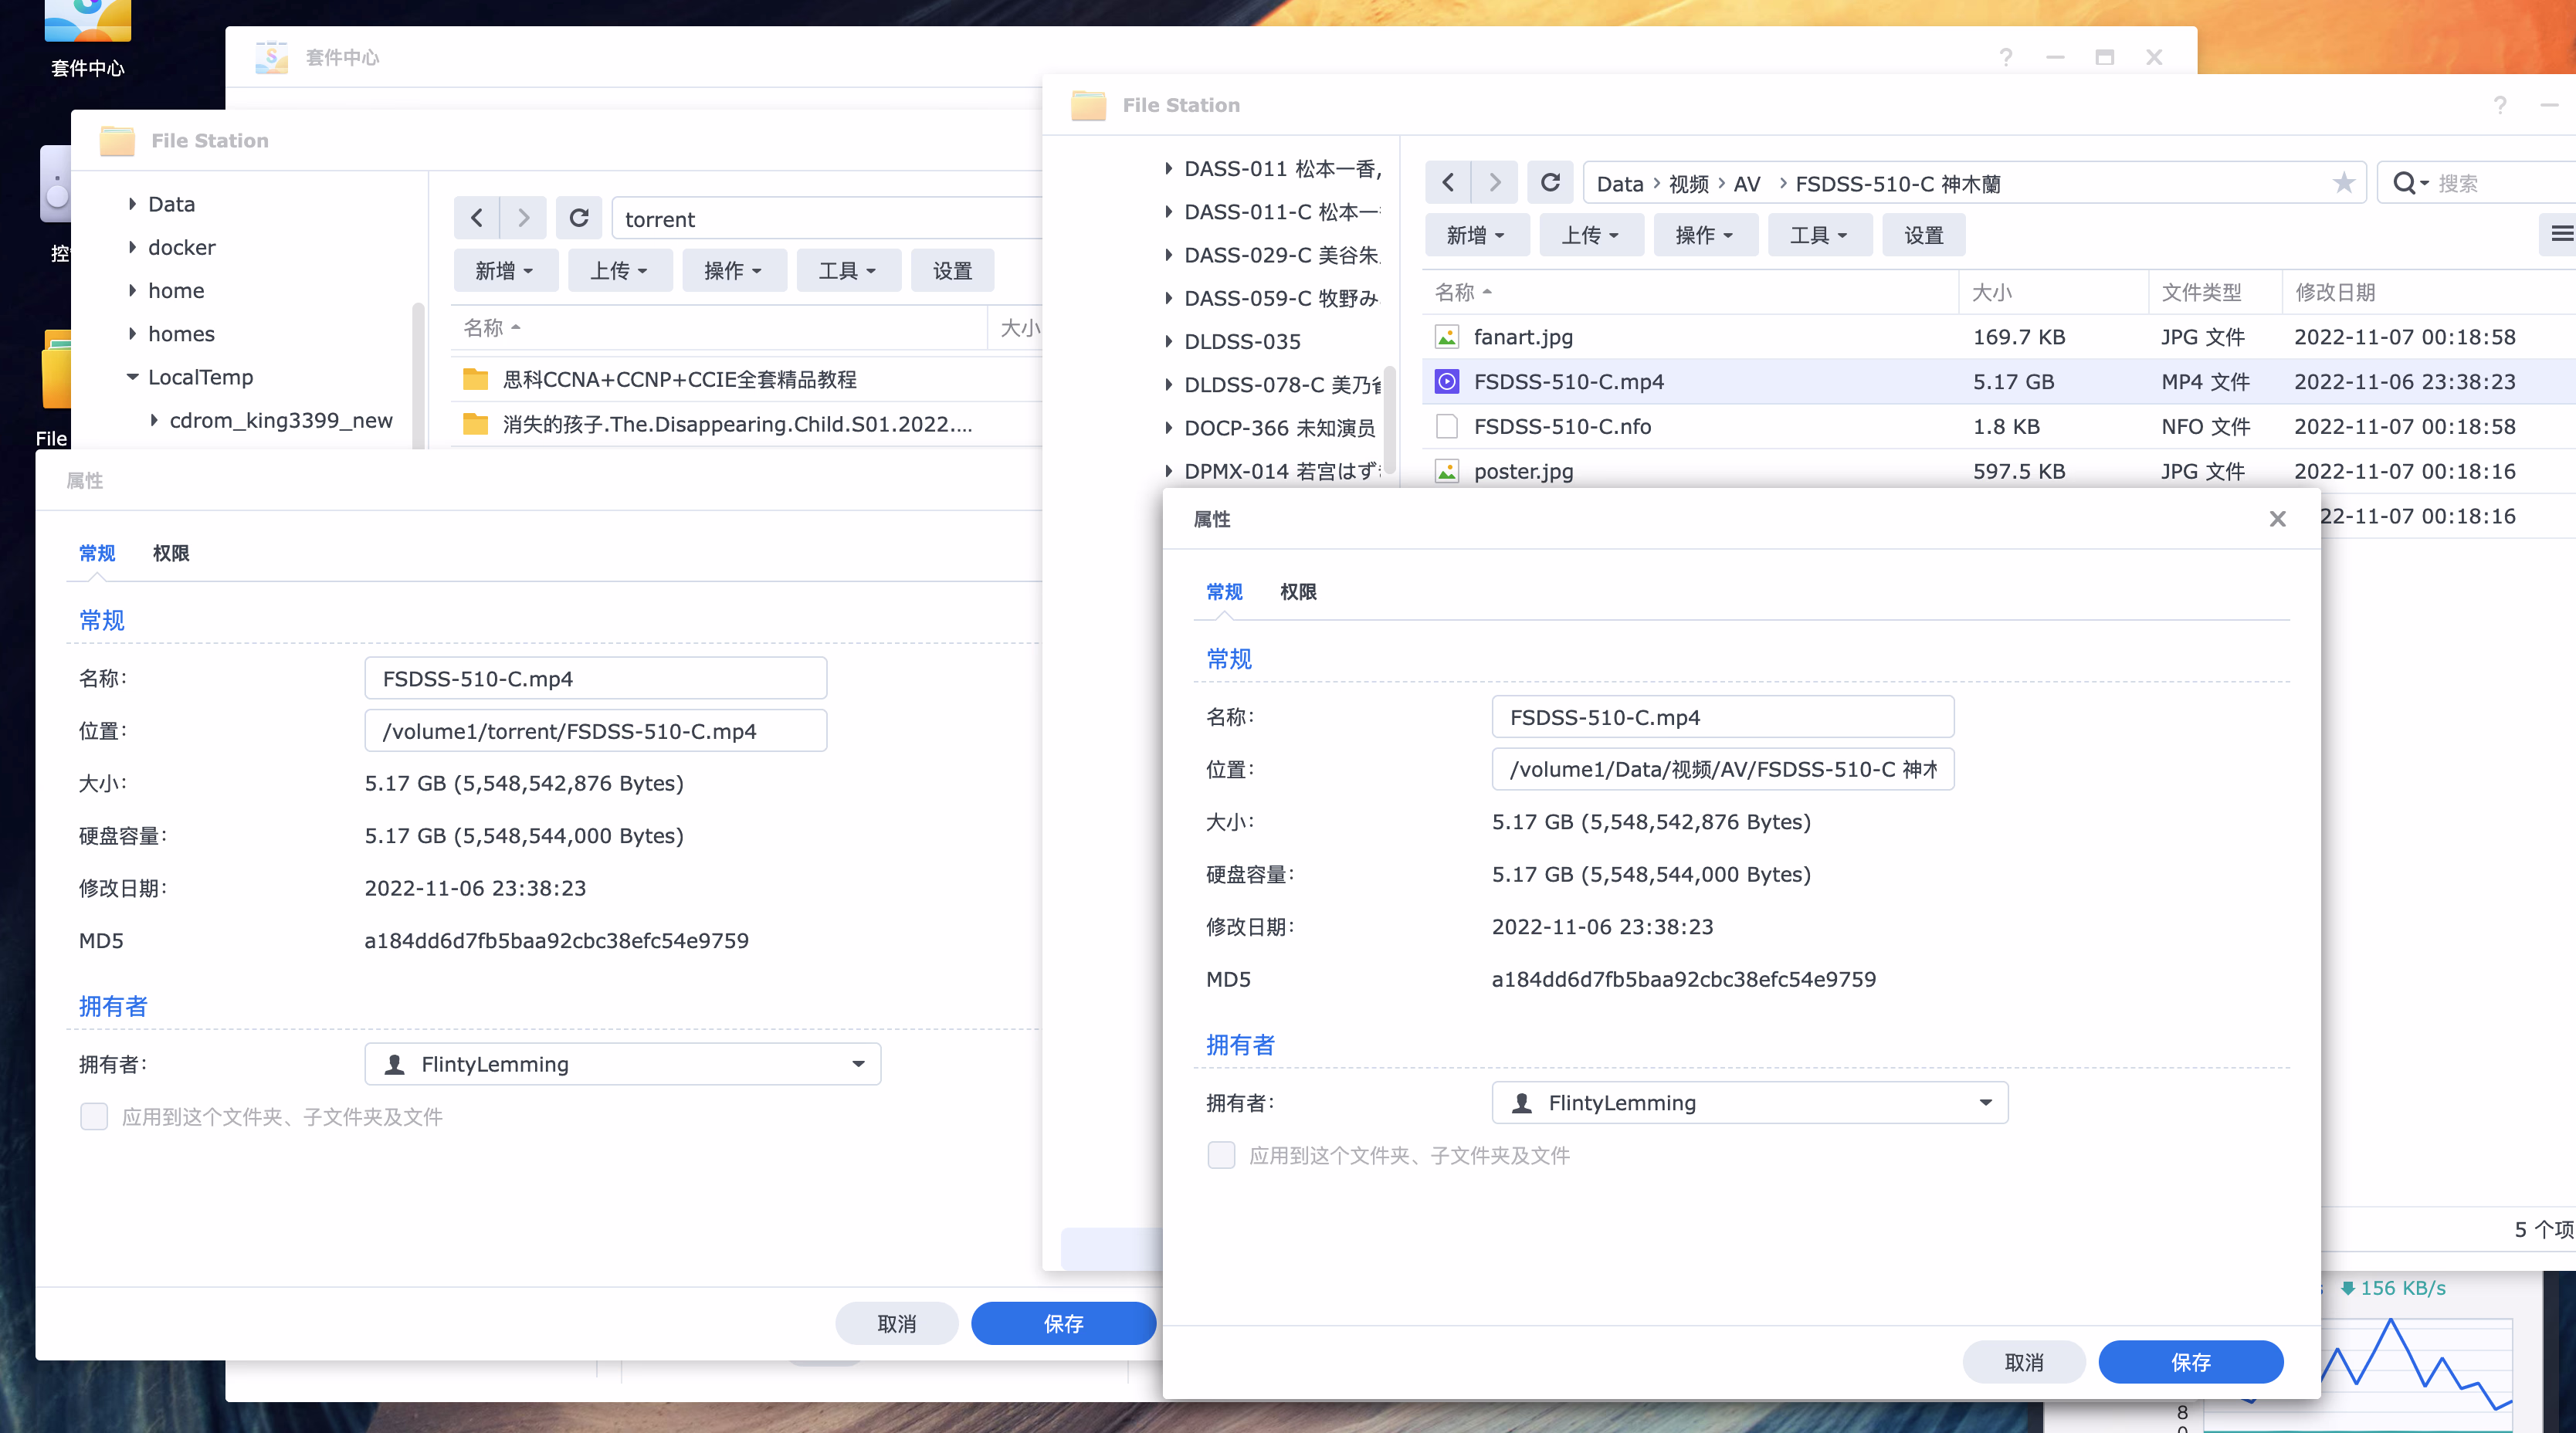2576x1433 pixels.
Task: Tick apply-to-subfolders checkbox in right dialog
Action: click(1221, 1155)
